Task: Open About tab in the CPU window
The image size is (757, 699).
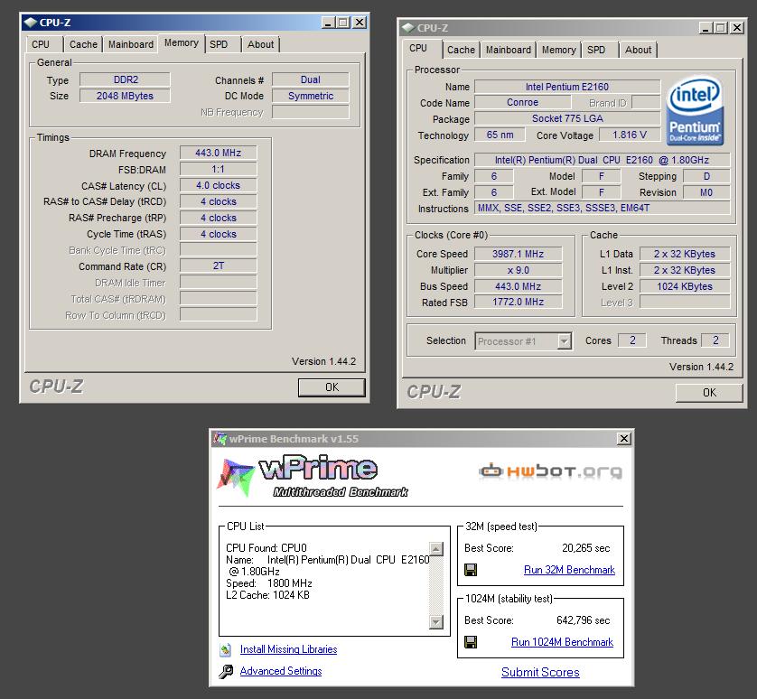Action: 639,50
